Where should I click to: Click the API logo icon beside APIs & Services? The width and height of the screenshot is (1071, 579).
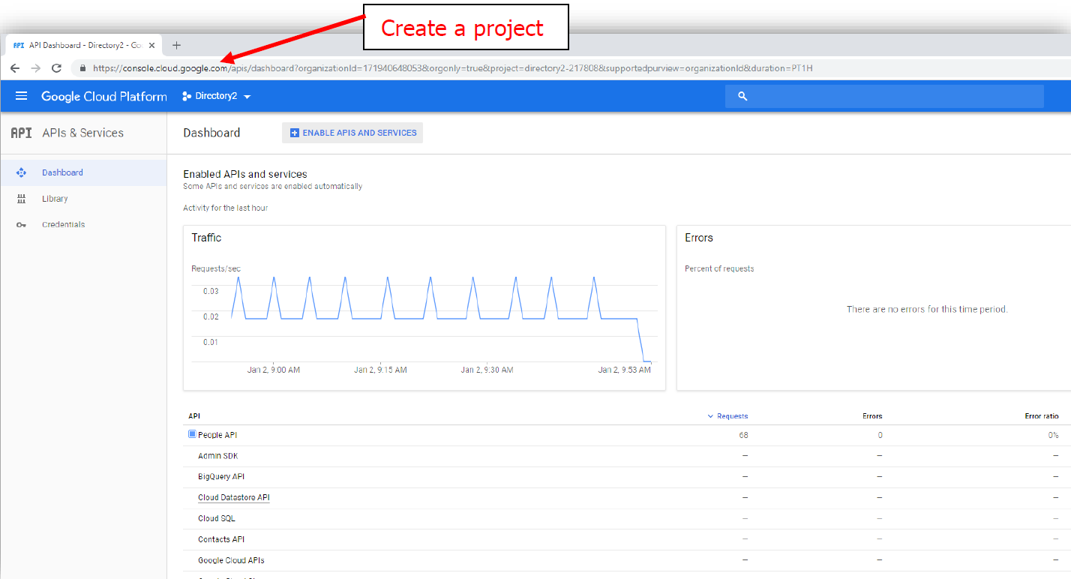21,133
